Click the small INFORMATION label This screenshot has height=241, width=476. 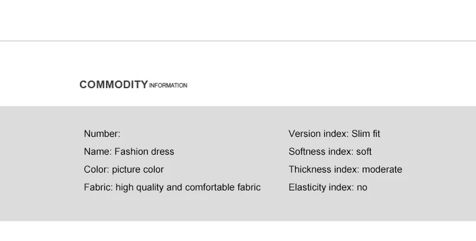click(x=168, y=86)
